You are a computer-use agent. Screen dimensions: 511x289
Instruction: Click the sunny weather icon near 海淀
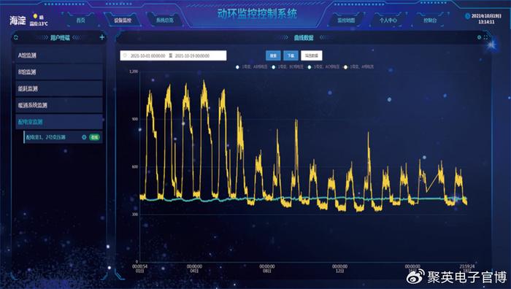35,16
